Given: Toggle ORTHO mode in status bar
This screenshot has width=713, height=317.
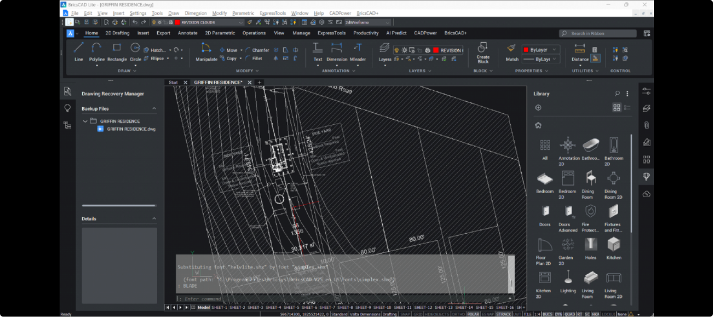Looking at the screenshot, I should click(x=458, y=314).
